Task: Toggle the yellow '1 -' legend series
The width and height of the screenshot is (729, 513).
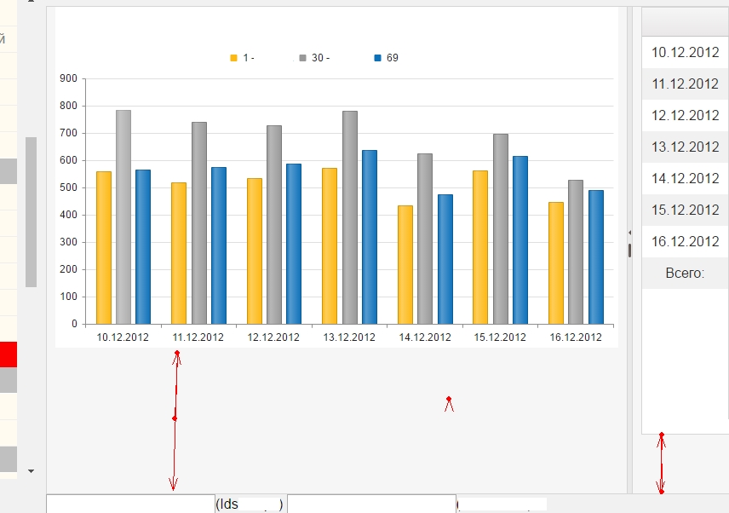Action: [242, 58]
